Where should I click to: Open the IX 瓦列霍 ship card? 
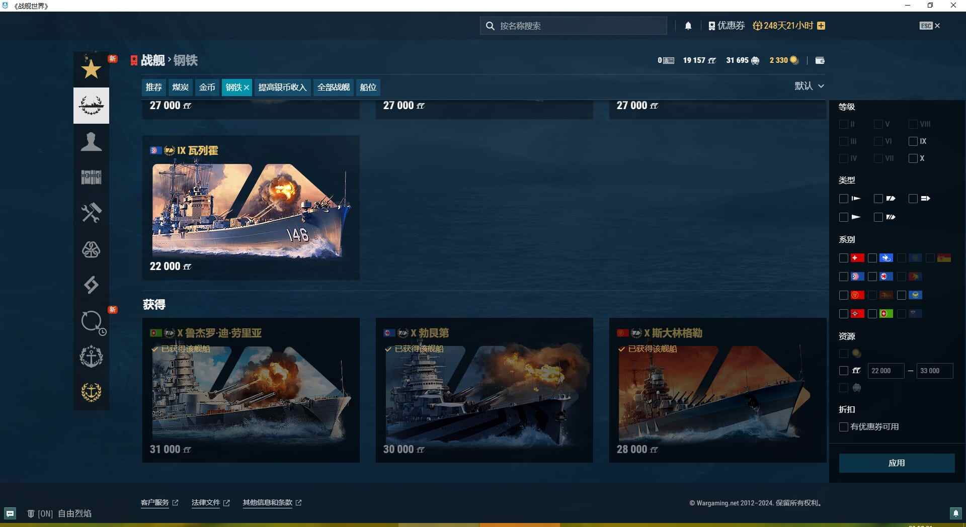[251, 208]
